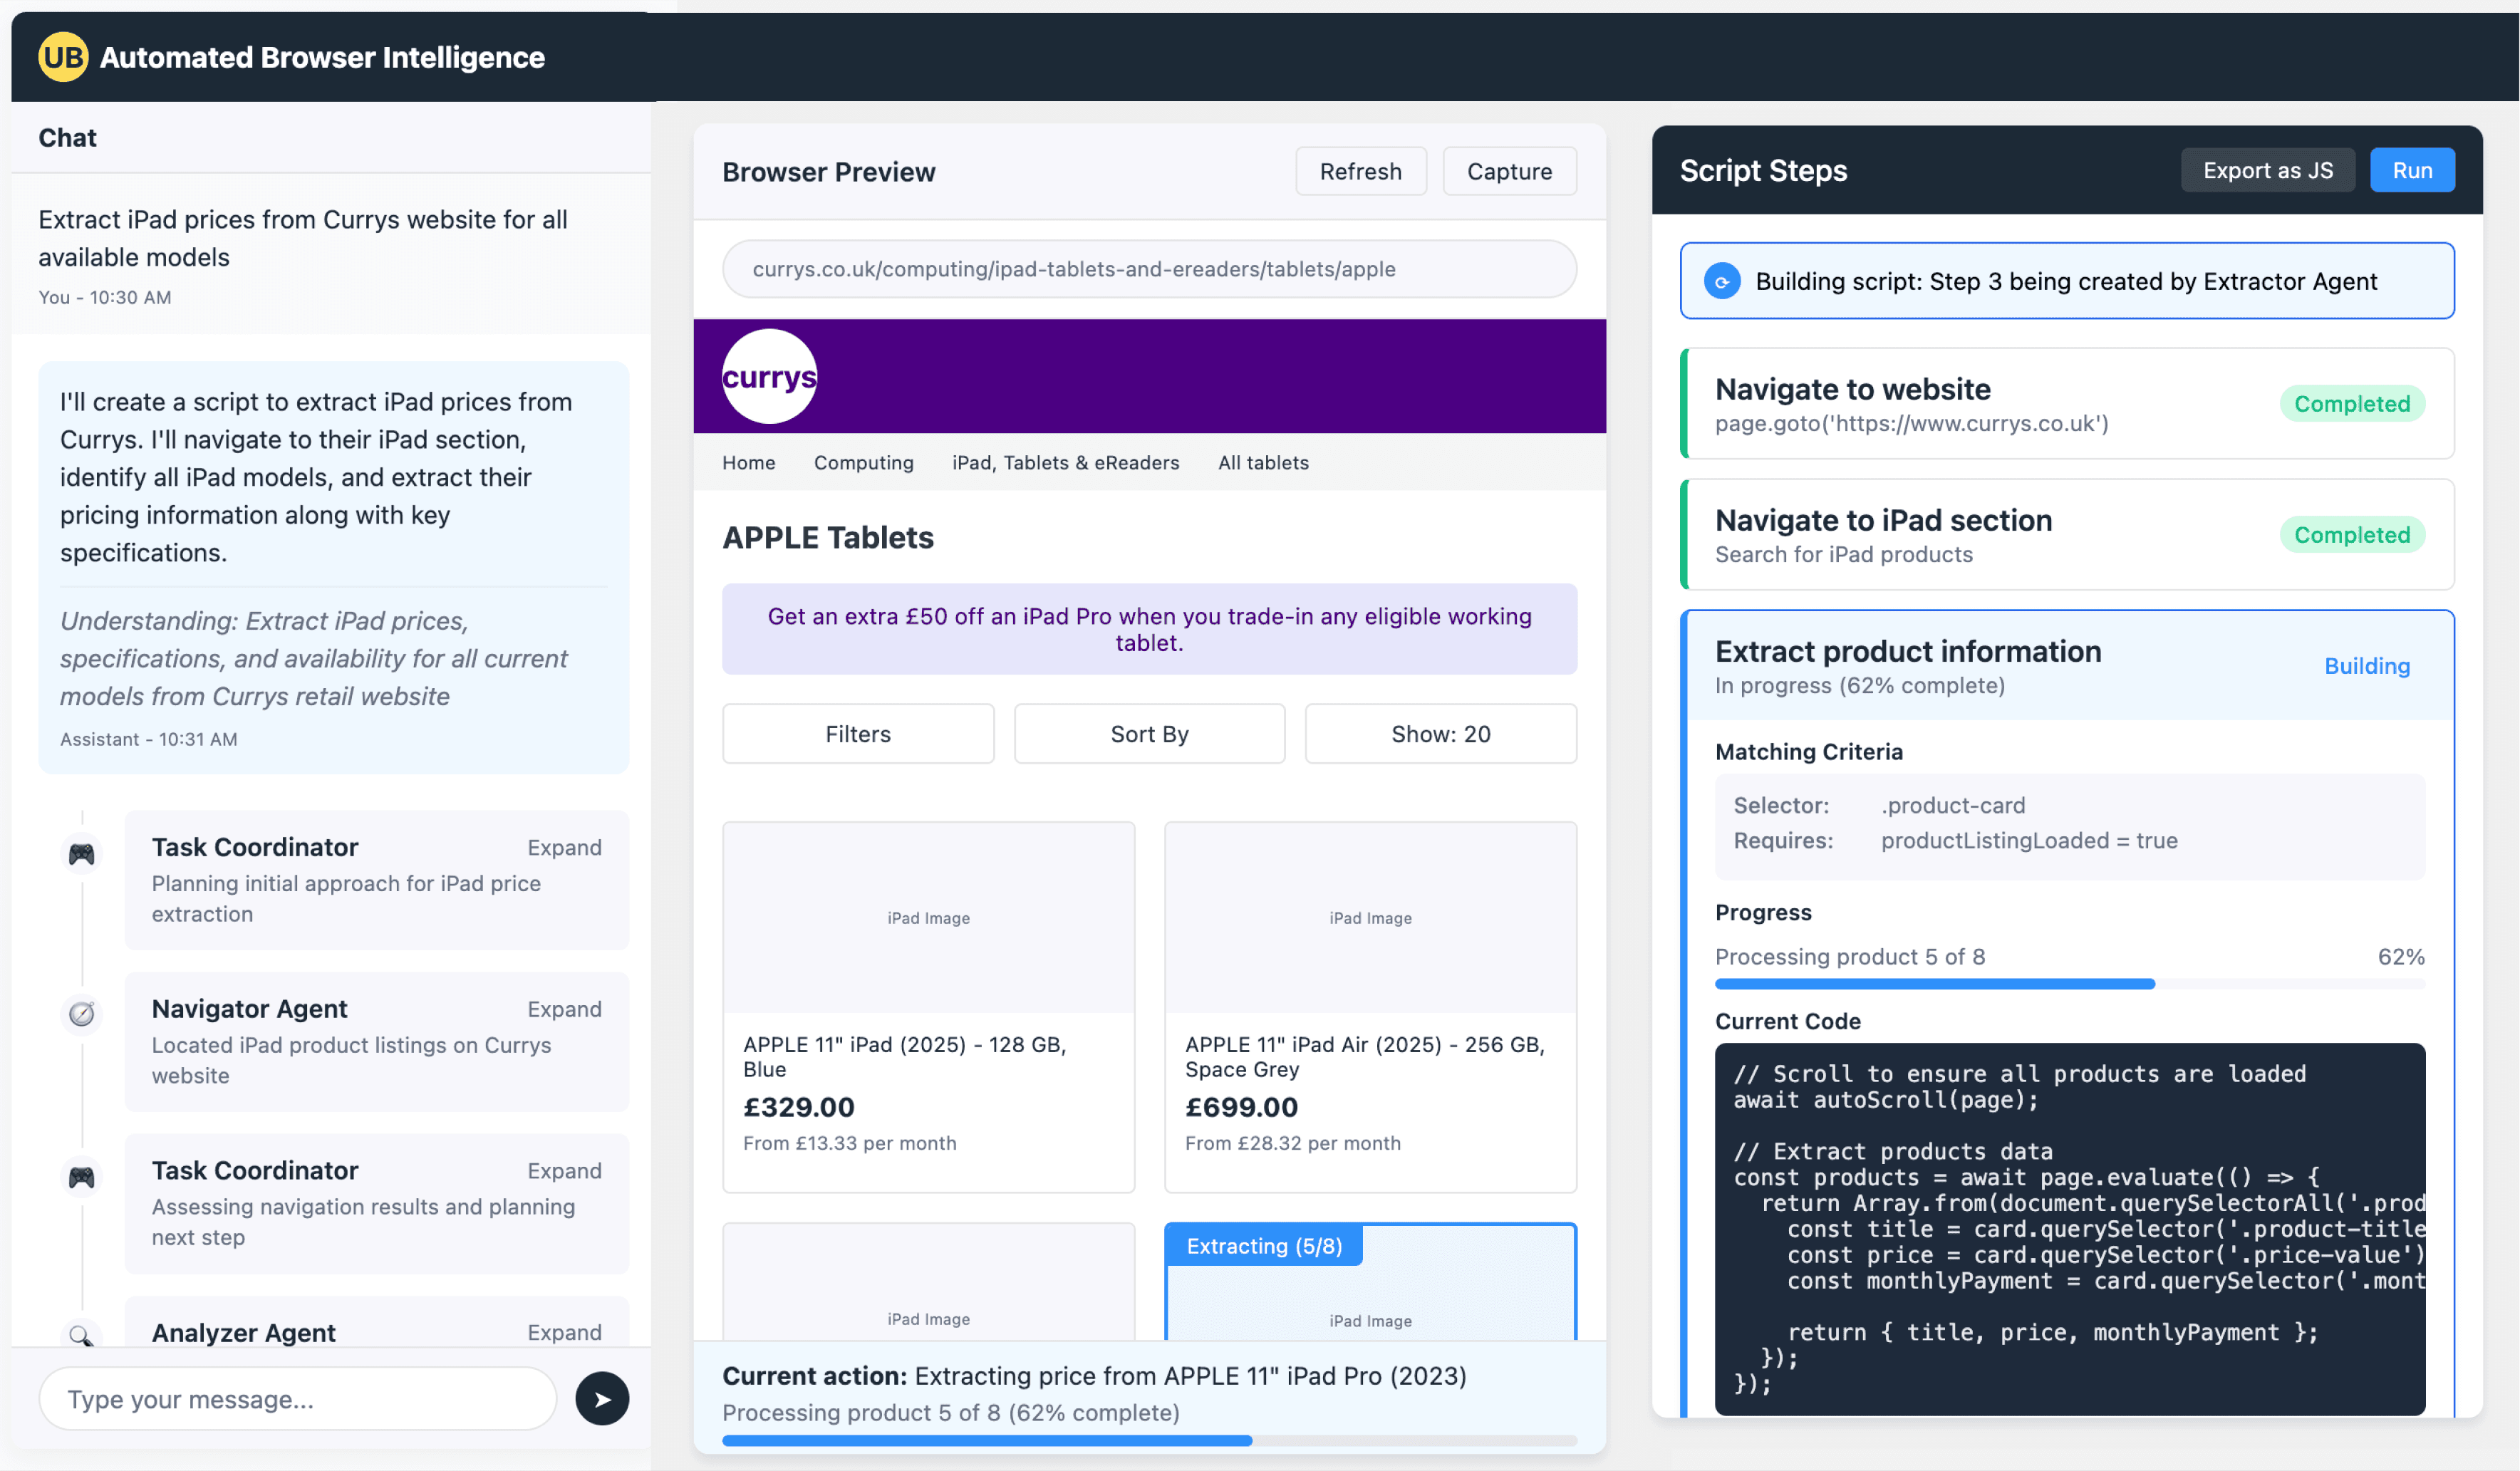Click the Navigator Agent compass icon
Image resolution: width=2520 pixels, height=1471 pixels.
(82, 1014)
